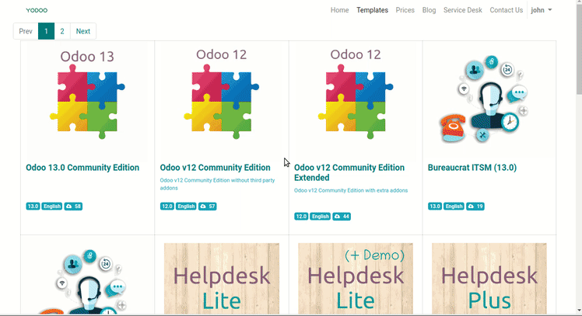Click the scrollbar down arrow
Image resolution: width=582 pixels, height=316 pixels.
tap(579, 311)
